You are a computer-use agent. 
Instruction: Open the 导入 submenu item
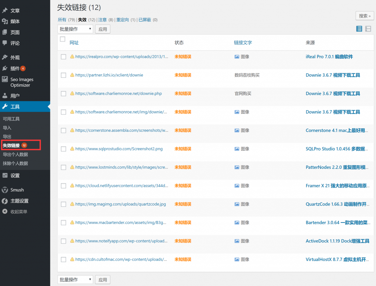(7, 128)
